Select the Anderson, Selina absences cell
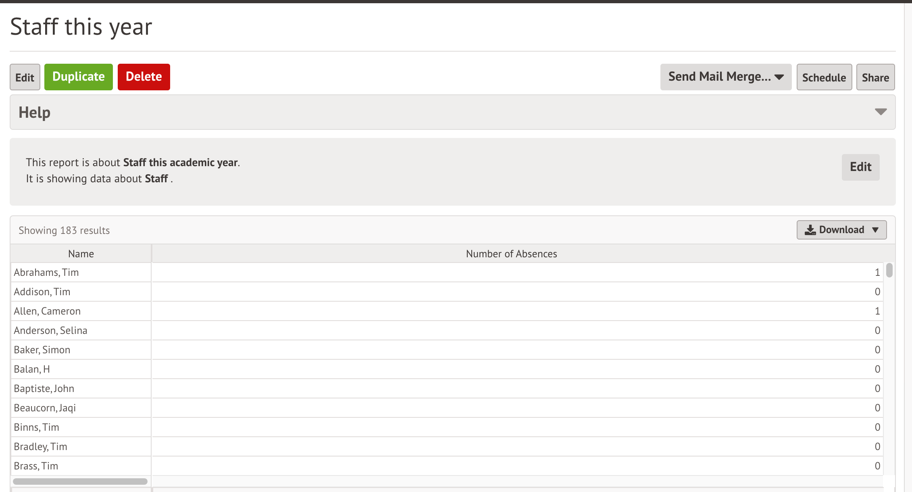The image size is (912, 492). pyautogui.click(x=518, y=330)
